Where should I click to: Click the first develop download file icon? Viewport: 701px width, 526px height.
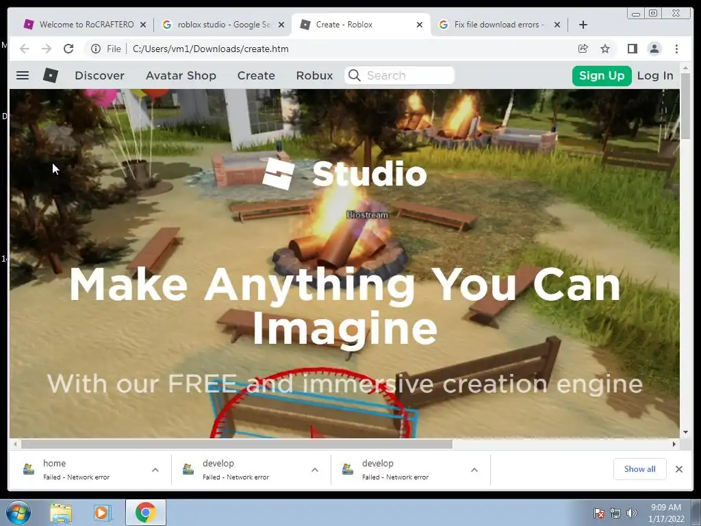[188, 469]
